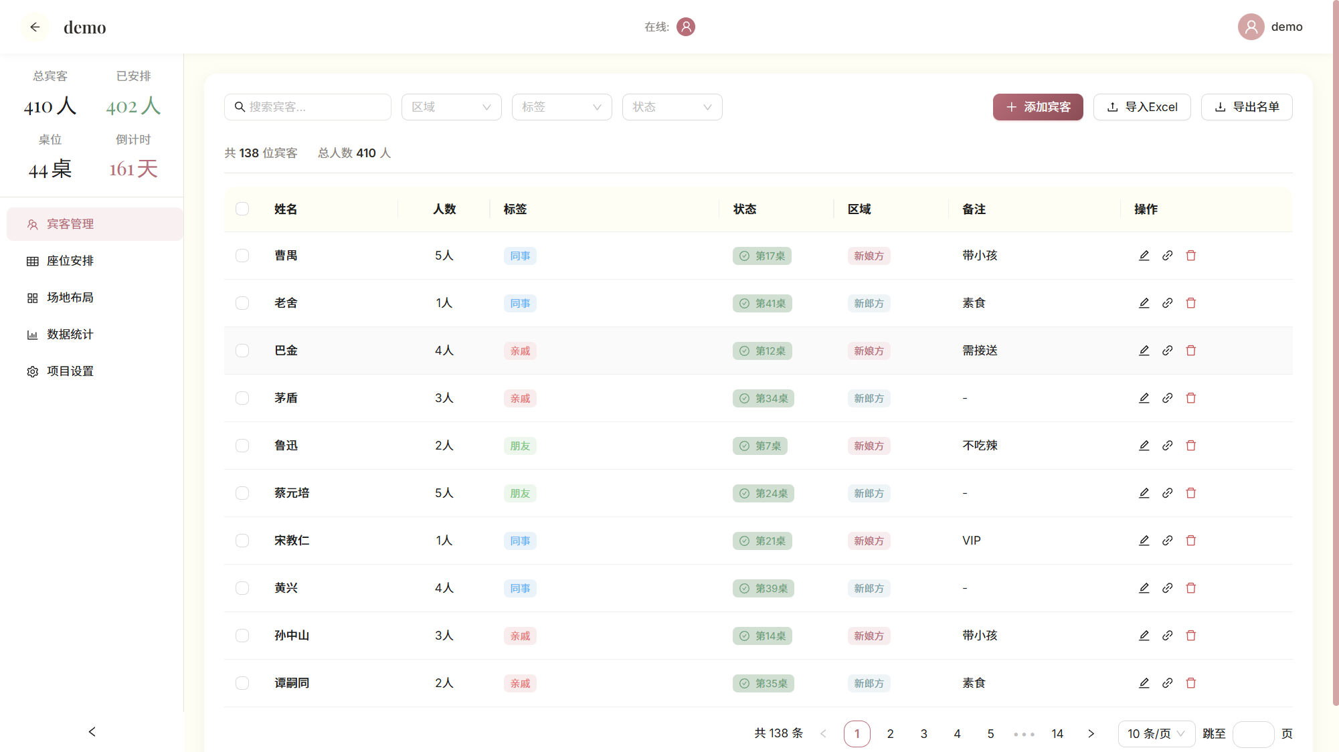Select guest 宋教仁 checkbox
1339x752 pixels.
point(242,541)
